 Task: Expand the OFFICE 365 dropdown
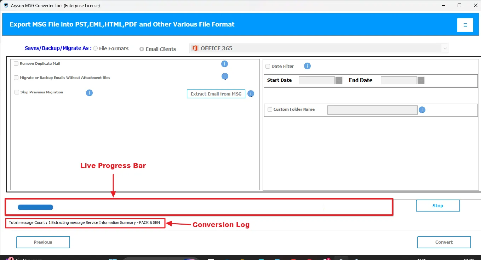(x=445, y=48)
